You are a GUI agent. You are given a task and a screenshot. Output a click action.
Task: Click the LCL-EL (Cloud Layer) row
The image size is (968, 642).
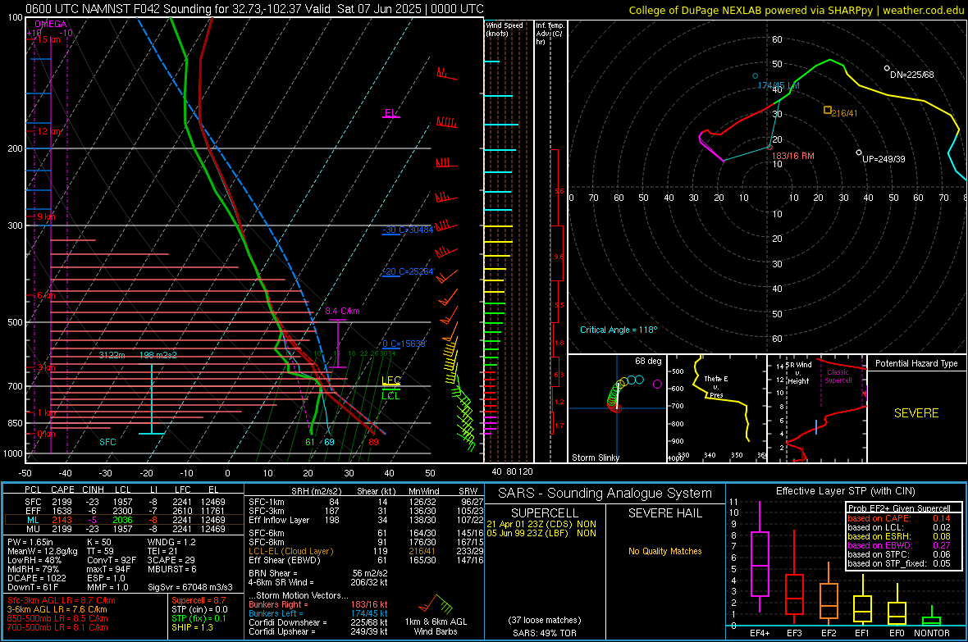[366, 551]
